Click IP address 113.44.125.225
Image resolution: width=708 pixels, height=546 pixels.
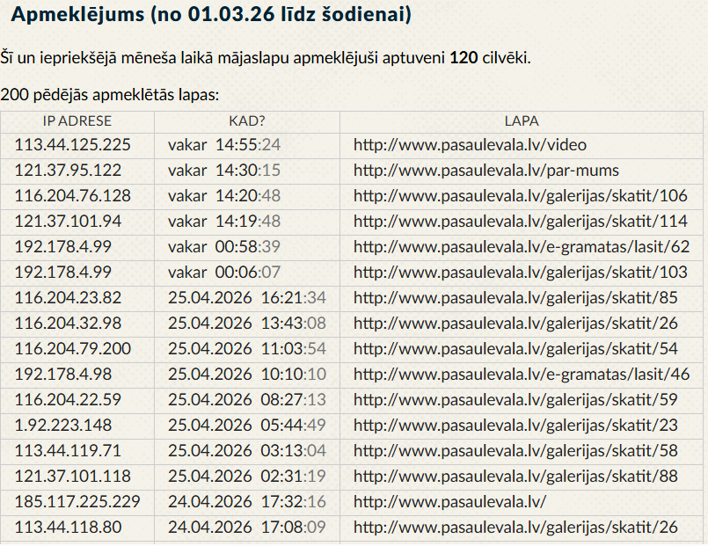coord(72,145)
